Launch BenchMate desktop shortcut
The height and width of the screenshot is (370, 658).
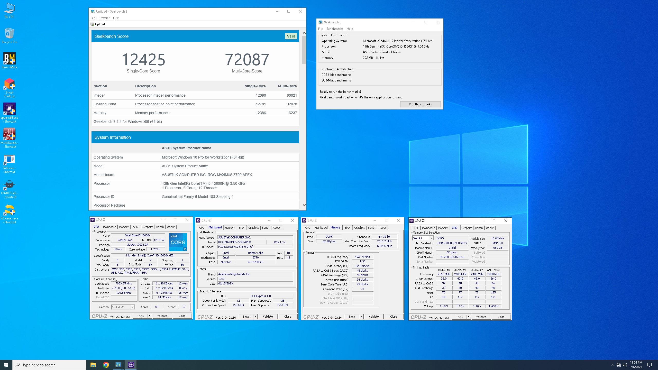point(9,61)
